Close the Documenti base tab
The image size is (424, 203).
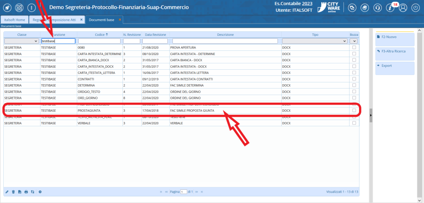(x=120, y=20)
